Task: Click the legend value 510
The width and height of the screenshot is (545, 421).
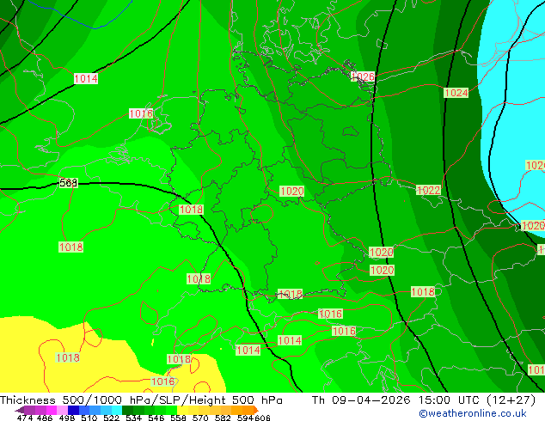Action: coord(89,418)
